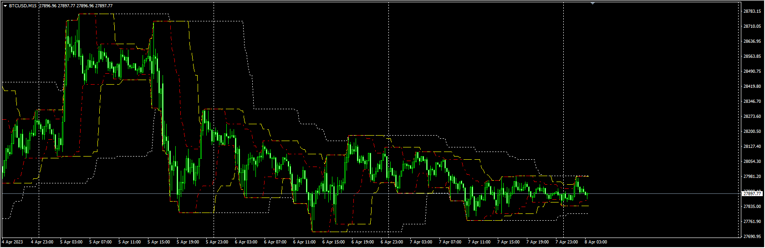This screenshot has width=765, height=248.
Task: Click the '7 Apr 15:00' time label
Action: click(508, 242)
